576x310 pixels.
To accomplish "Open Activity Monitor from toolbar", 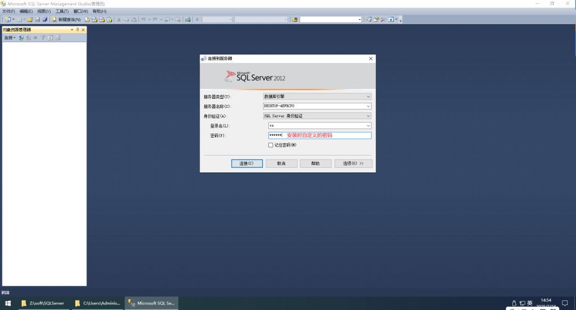I will (188, 20).
